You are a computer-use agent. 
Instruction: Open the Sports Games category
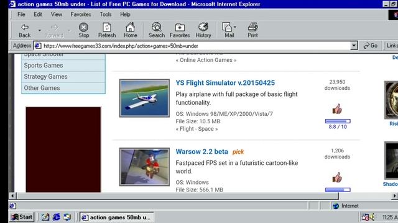tap(63, 66)
